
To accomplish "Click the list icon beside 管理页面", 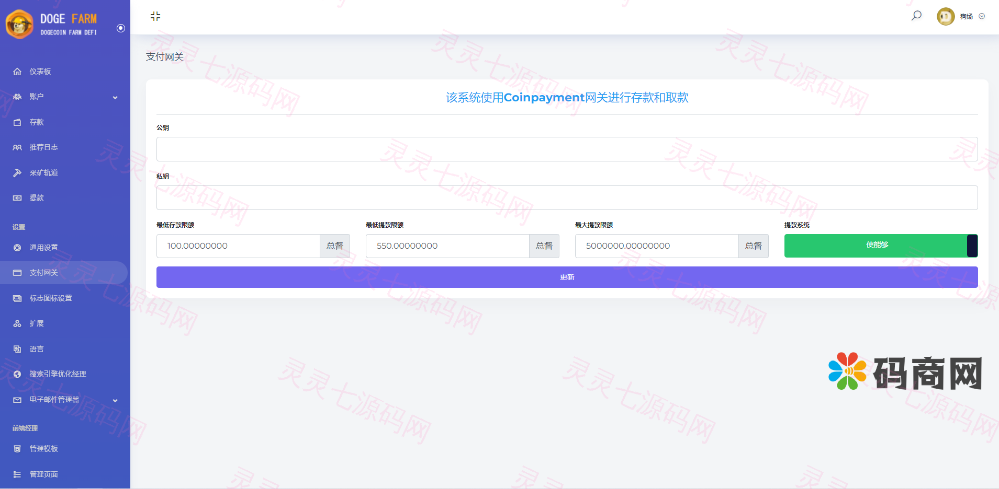I will click(17, 474).
